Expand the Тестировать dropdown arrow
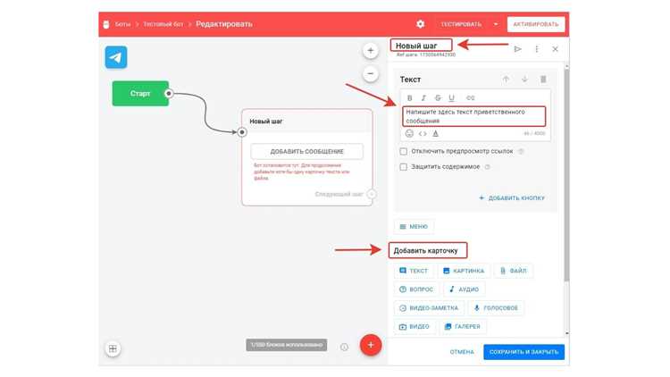The height and width of the screenshot is (377, 670). (496, 24)
